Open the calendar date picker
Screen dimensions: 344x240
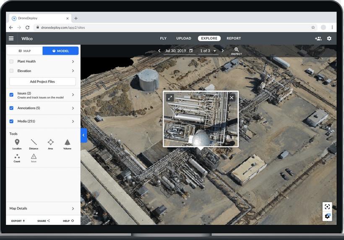tap(191, 51)
